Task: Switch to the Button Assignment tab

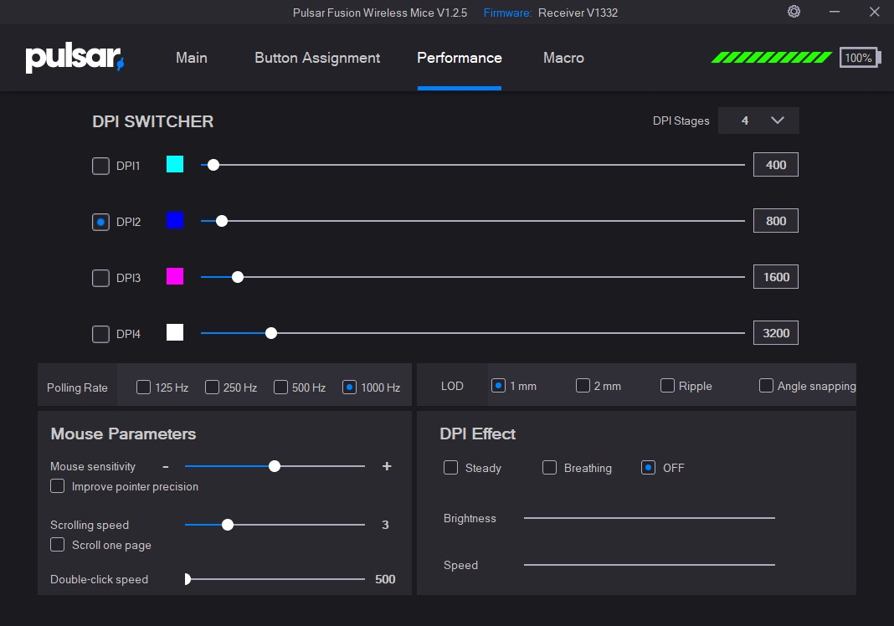Action: pos(317,58)
